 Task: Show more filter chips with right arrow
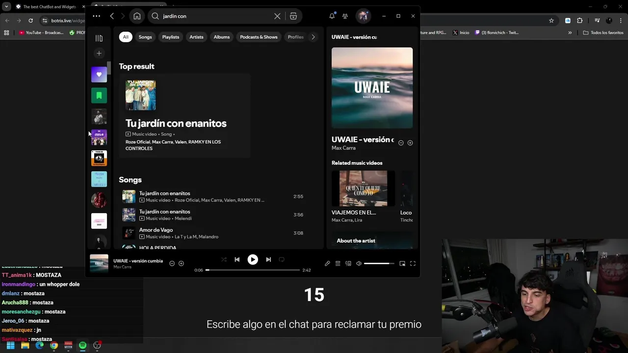coord(313,37)
